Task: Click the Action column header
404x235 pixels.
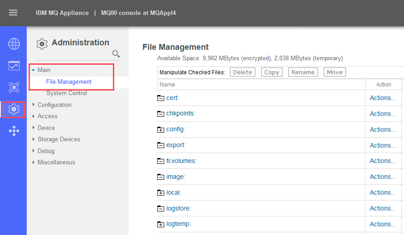Action: pyautogui.click(x=384, y=84)
